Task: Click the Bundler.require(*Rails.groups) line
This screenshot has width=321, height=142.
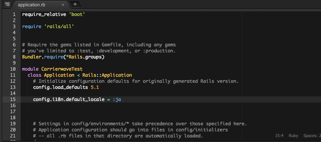Action: point(63,57)
